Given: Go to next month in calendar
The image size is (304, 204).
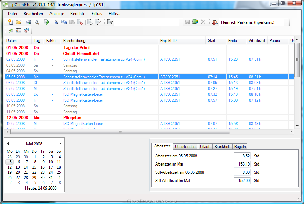Looking at the screenshot, I should click(61, 144).
